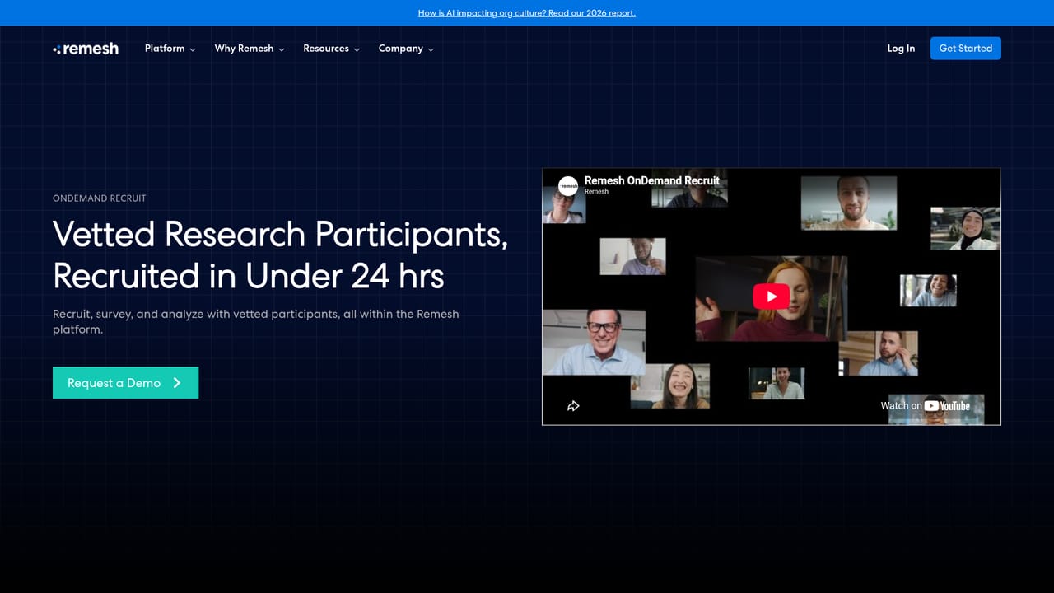Expand the Platform menu chevron

click(x=193, y=49)
